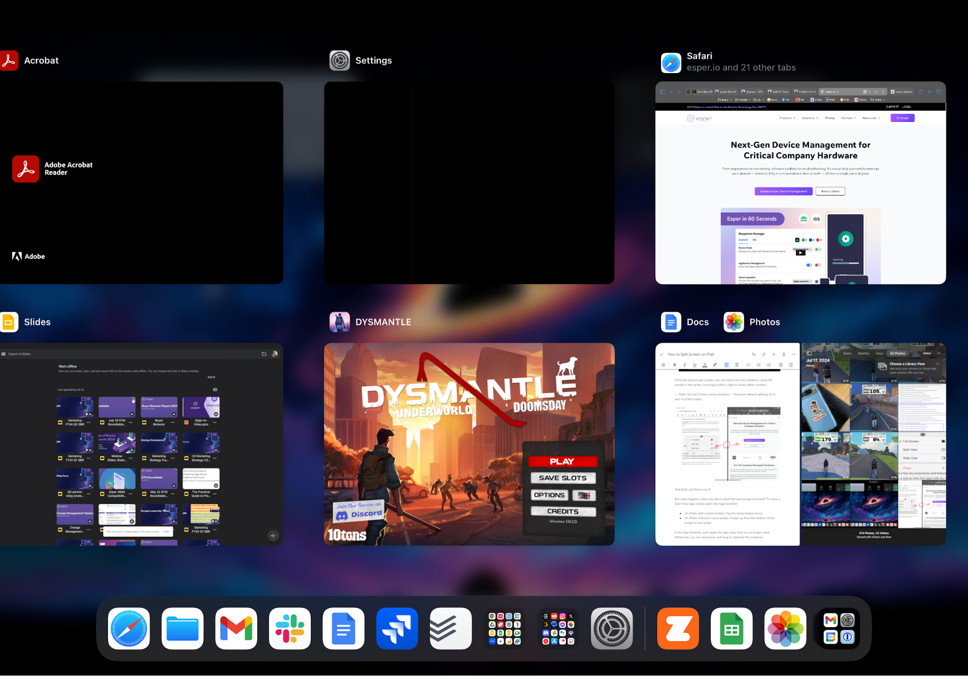
Task: Tap the Photos flower icon in dock
Action: point(785,628)
